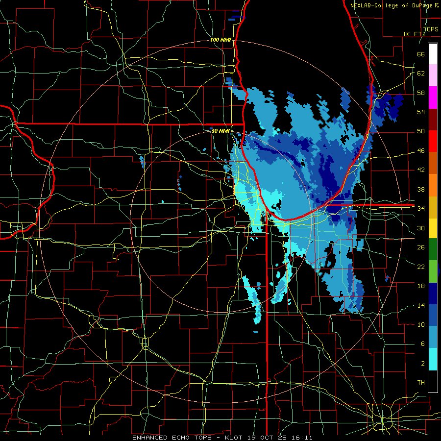This screenshot has width=441, height=441.
Task: Click the 'NEXLAB-College of DuPage' label
Action: (x=392, y=5)
